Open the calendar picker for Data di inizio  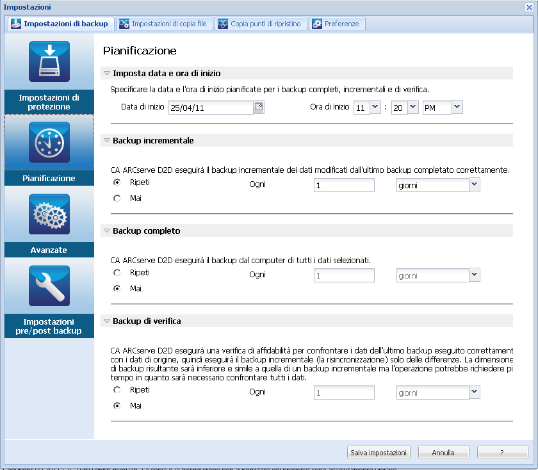(x=259, y=108)
